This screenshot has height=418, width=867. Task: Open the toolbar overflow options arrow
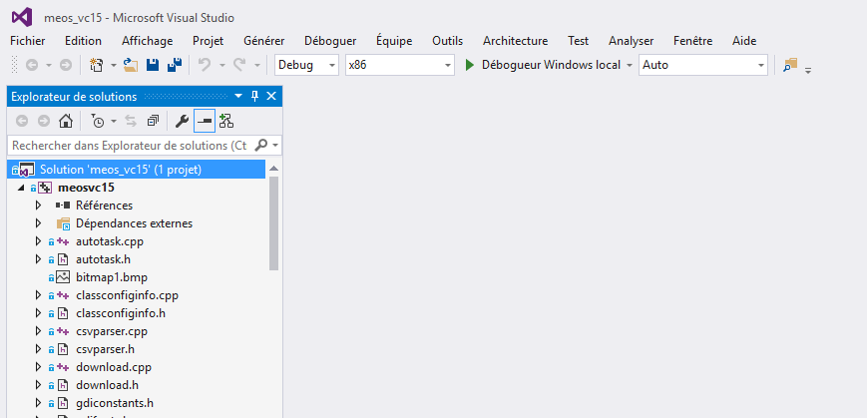pos(808,70)
